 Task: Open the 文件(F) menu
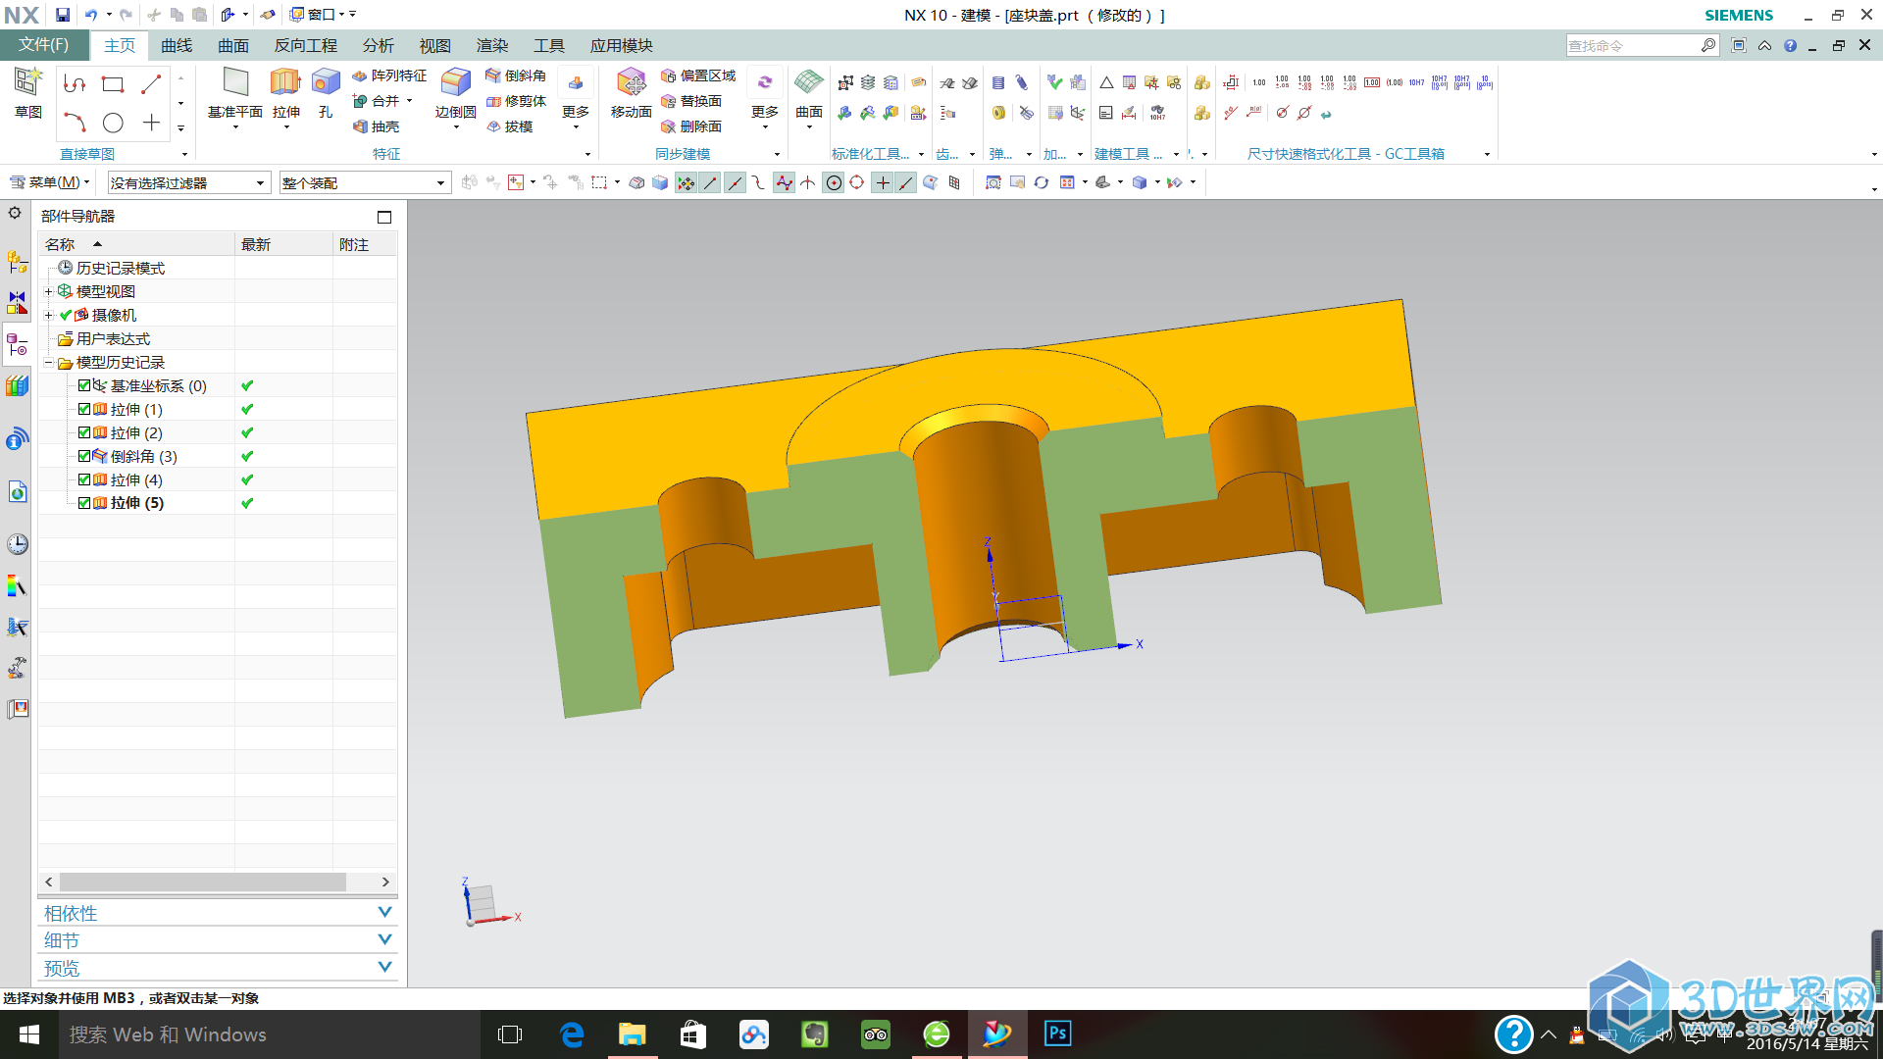44,45
